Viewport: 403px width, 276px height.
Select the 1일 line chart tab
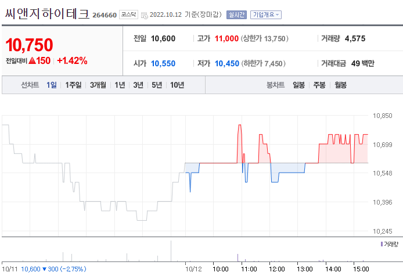tap(52, 85)
